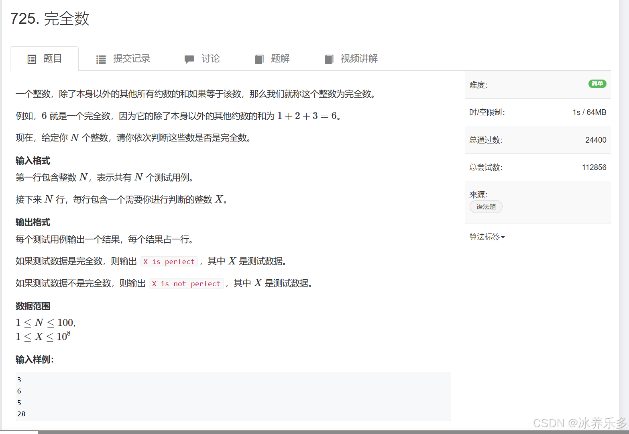This screenshot has width=629, height=434.
Task: Switch to the 提交记录 tab
Action: click(x=131, y=59)
